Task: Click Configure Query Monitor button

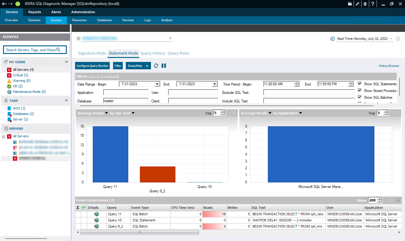Action: [92, 66]
